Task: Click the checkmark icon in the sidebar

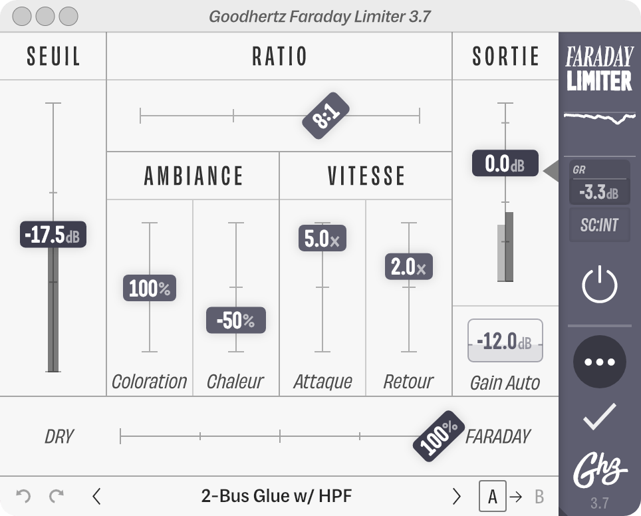Action: coord(599,416)
